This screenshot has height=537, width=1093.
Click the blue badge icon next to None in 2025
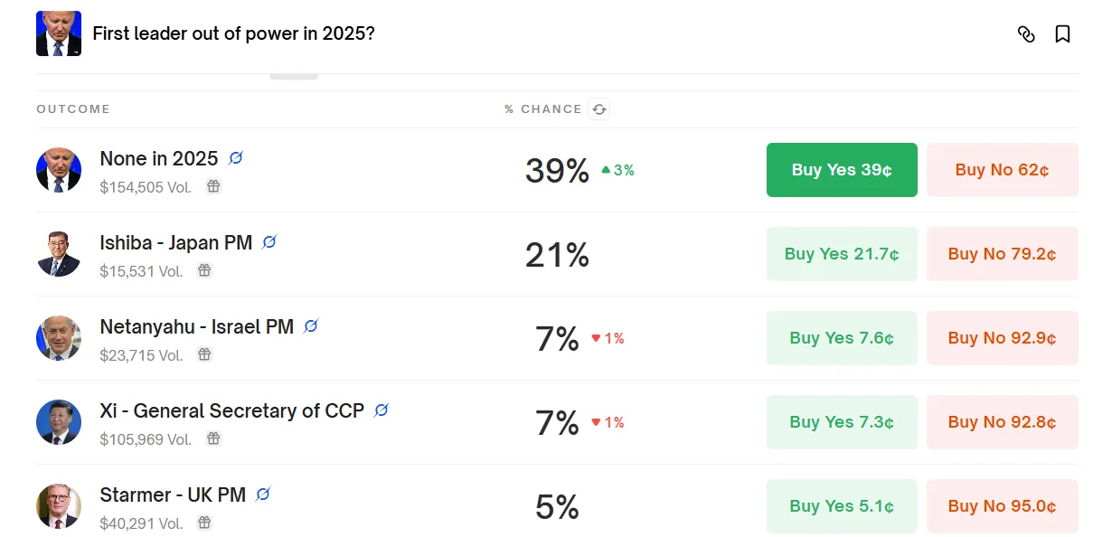tap(236, 158)
